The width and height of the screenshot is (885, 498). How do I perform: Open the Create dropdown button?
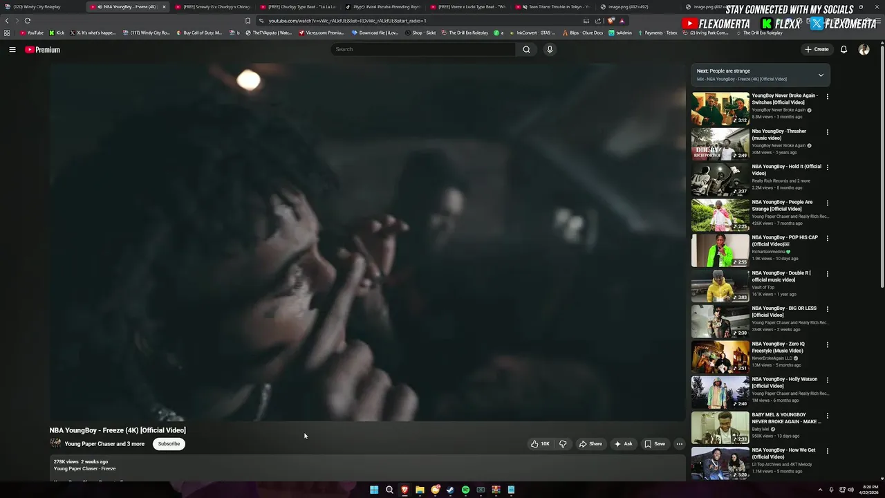click(x=817, y=49)
